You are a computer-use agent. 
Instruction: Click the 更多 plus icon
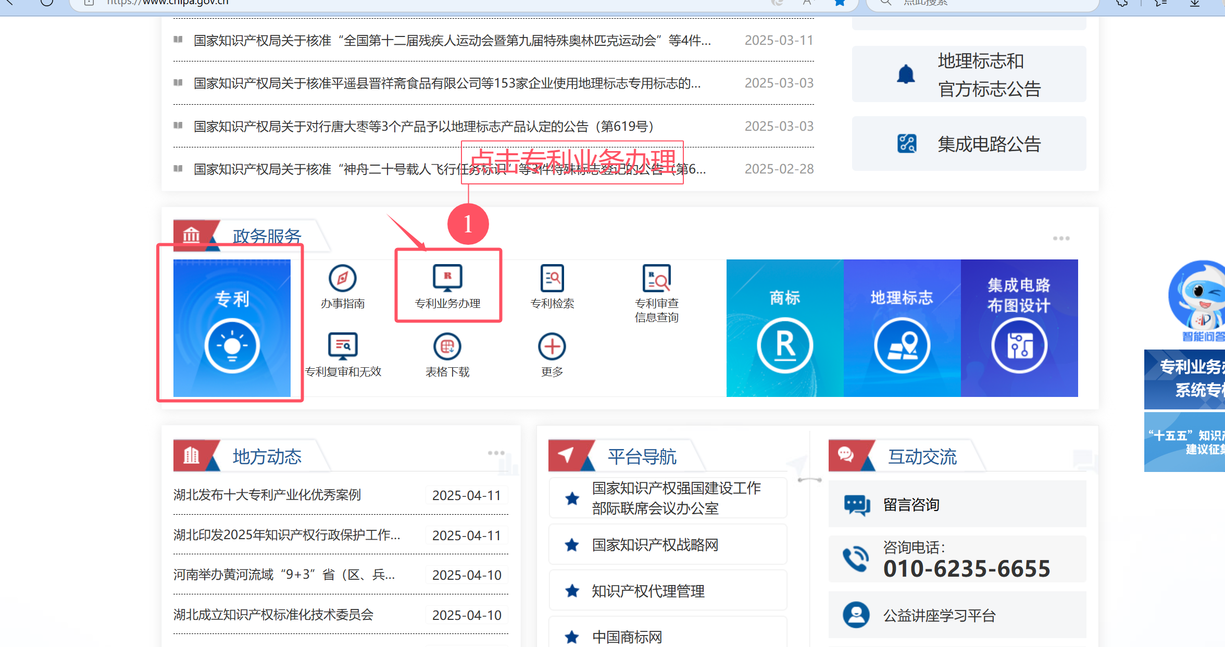pos(552,346)
